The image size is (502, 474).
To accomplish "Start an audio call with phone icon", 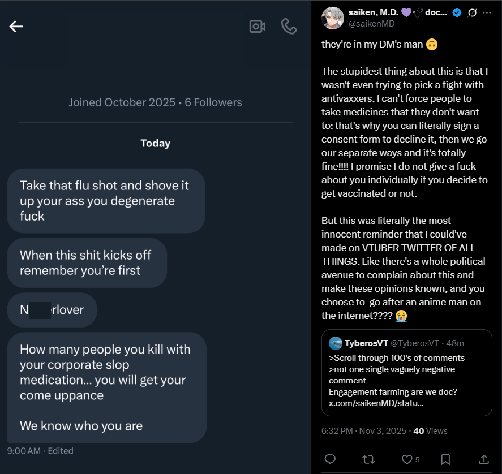I will (x=289, y=26).
